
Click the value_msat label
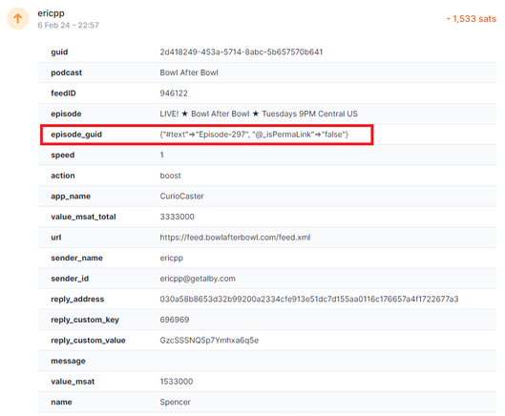click(73, 382)
